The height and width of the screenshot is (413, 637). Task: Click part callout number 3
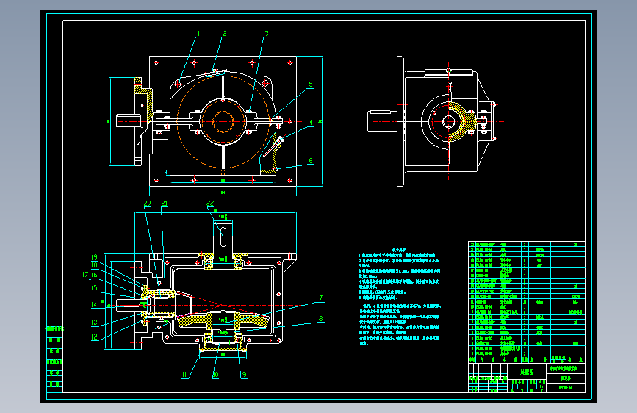coord(267,34)
